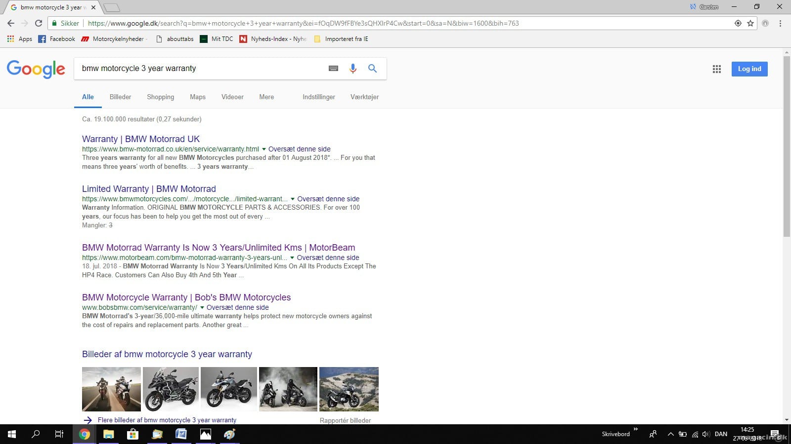Switch to Maps tab

198,97
